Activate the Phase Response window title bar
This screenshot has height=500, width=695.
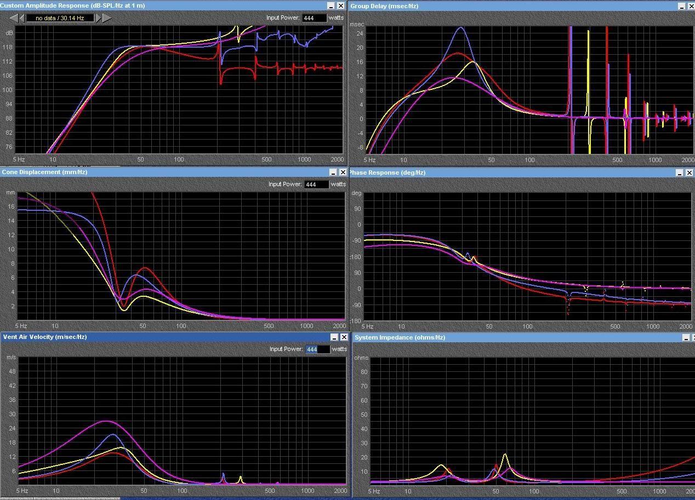click(493, 173)
